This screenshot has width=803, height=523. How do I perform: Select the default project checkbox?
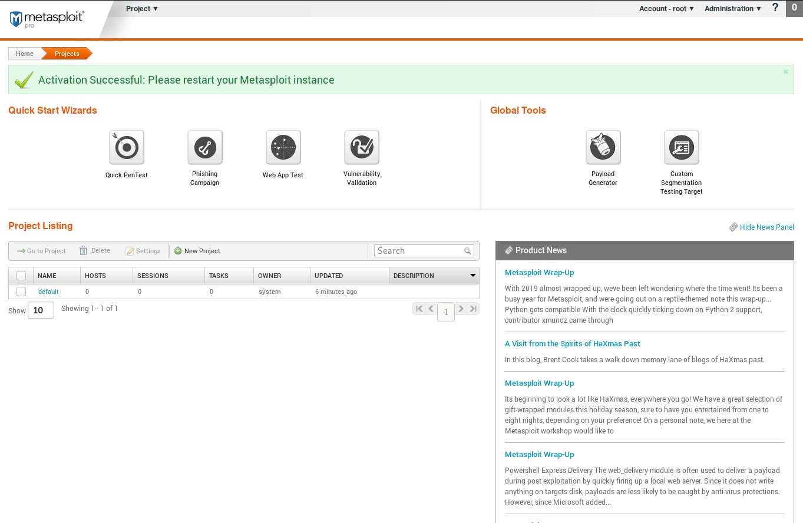[21, 292]
